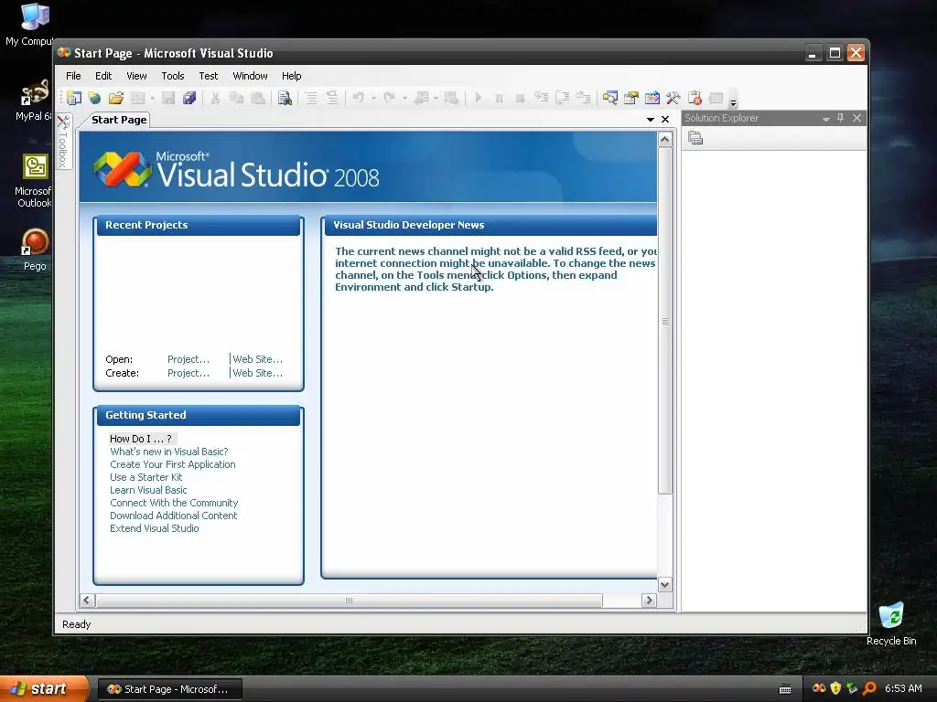Click the Redo arrow icon
Viewport: 937px width, 702px height.
tap(390, 98)
